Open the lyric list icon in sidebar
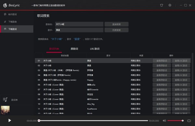195x126 pixels. (x=5, y=100)
